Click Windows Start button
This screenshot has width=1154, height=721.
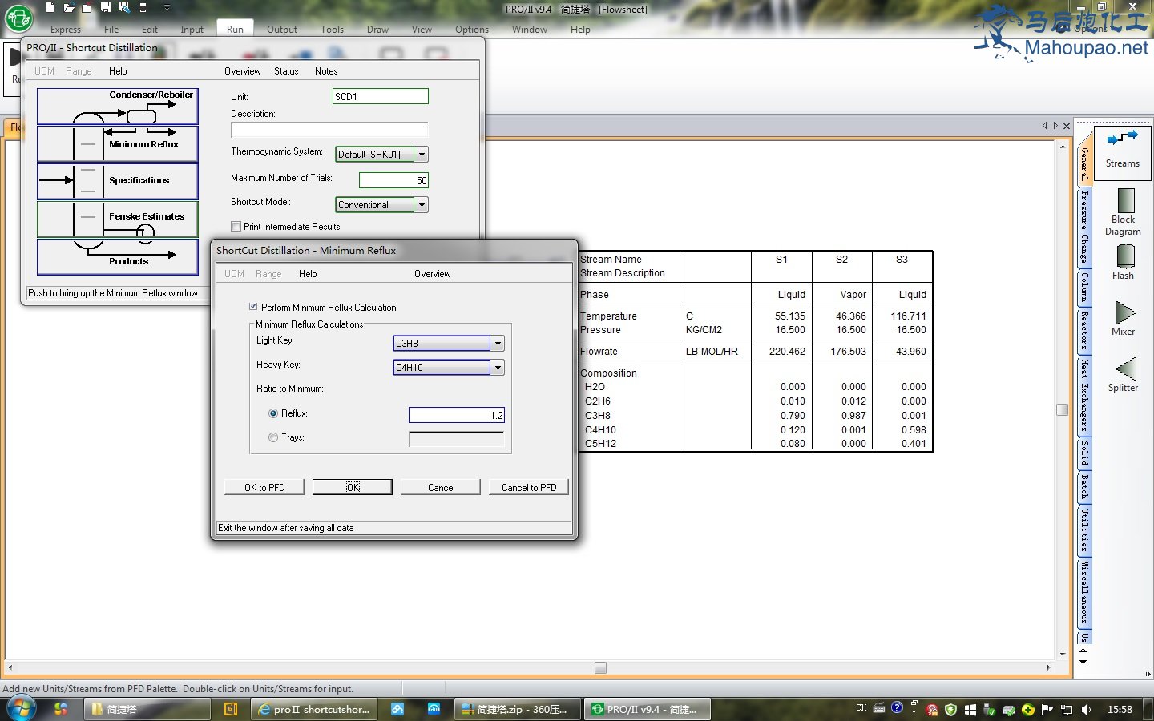pos(20,709)
